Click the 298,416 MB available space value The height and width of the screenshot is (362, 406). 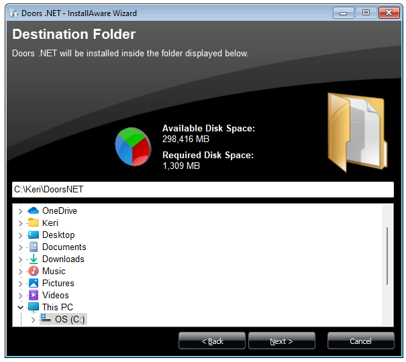pos(186,139)
